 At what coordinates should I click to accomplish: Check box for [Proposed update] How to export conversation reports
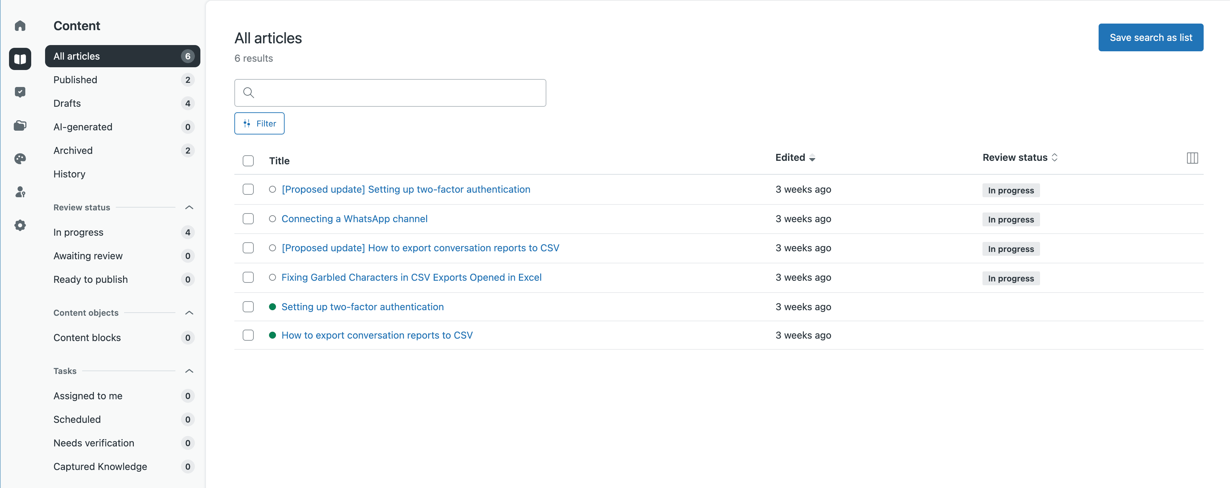pyautogui.click(x=248, y=248)
